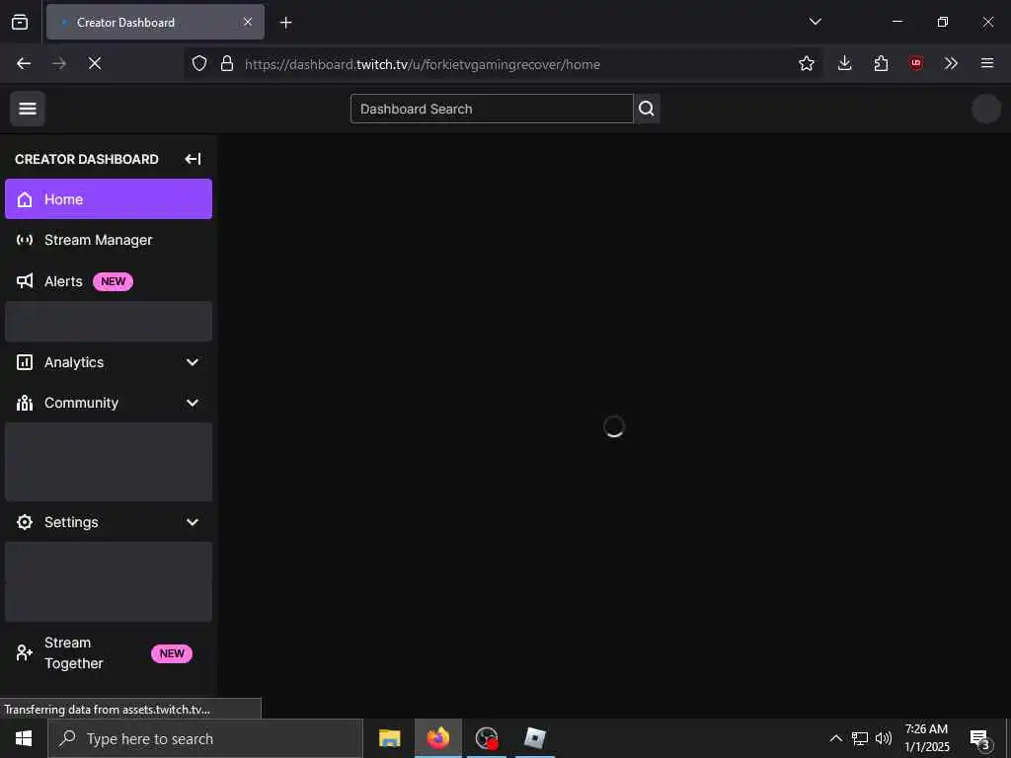Select the Creator Dashboard tab

click(155, 22)
